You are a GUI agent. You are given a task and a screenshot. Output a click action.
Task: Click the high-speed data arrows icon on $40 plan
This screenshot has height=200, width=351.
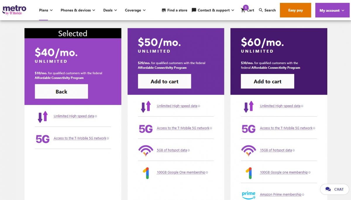[43, 116]
